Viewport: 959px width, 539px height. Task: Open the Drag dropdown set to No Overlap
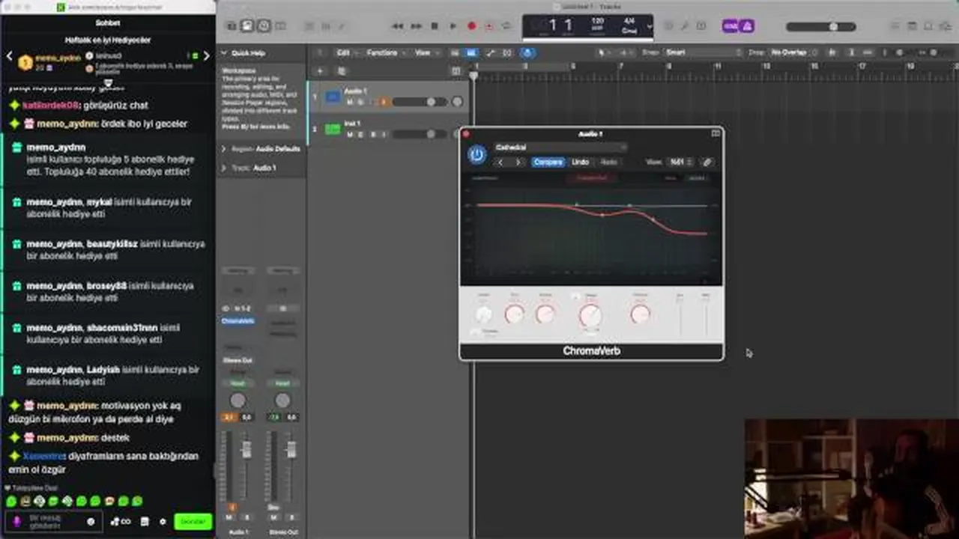point(793,53)
